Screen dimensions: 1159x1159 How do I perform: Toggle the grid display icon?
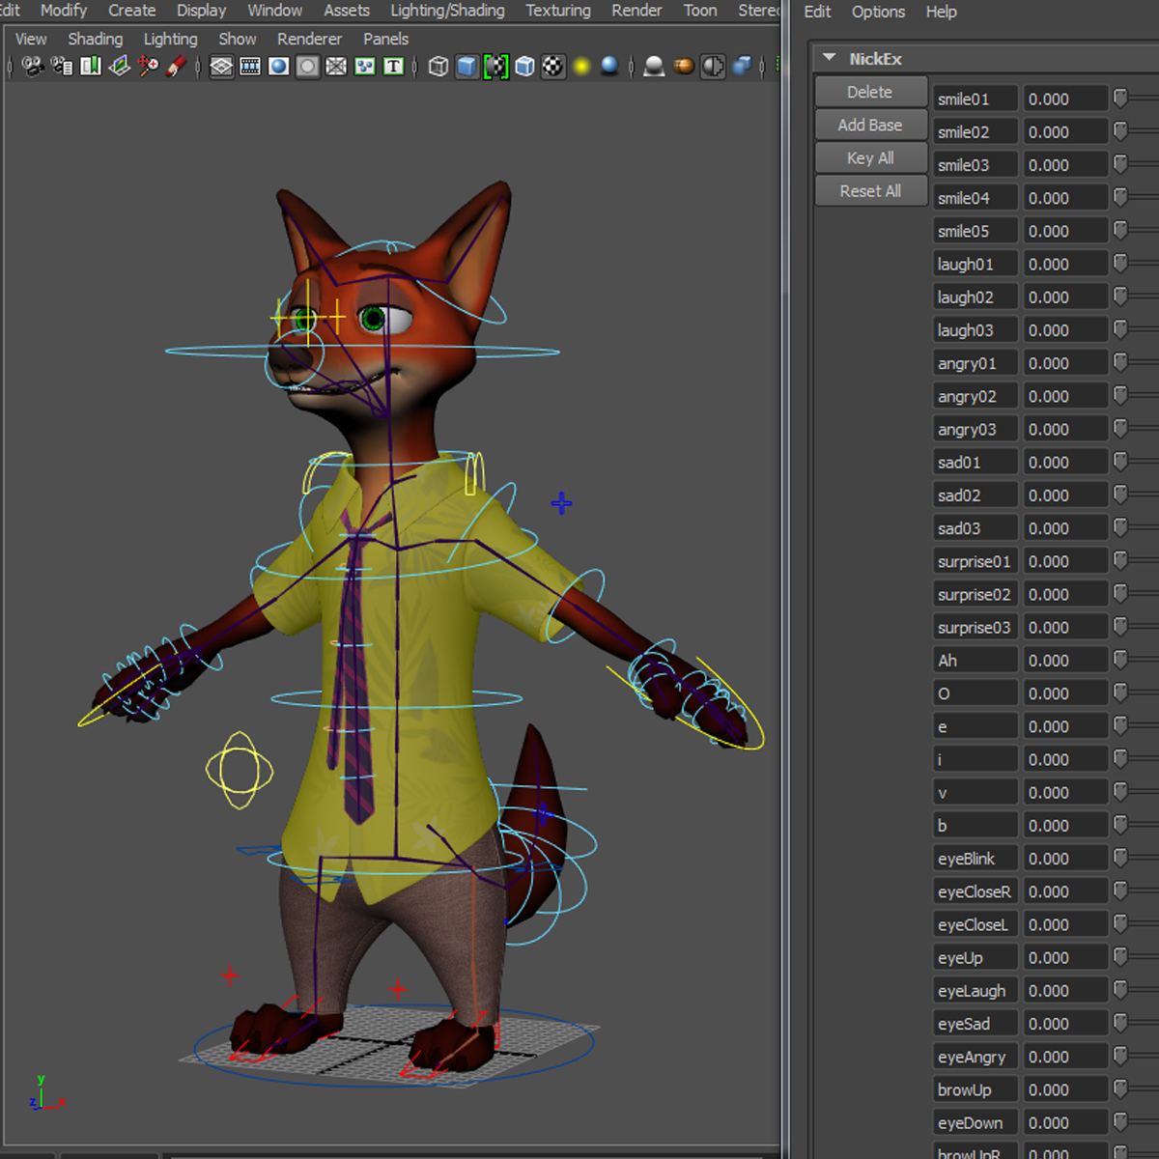(220, 66)
